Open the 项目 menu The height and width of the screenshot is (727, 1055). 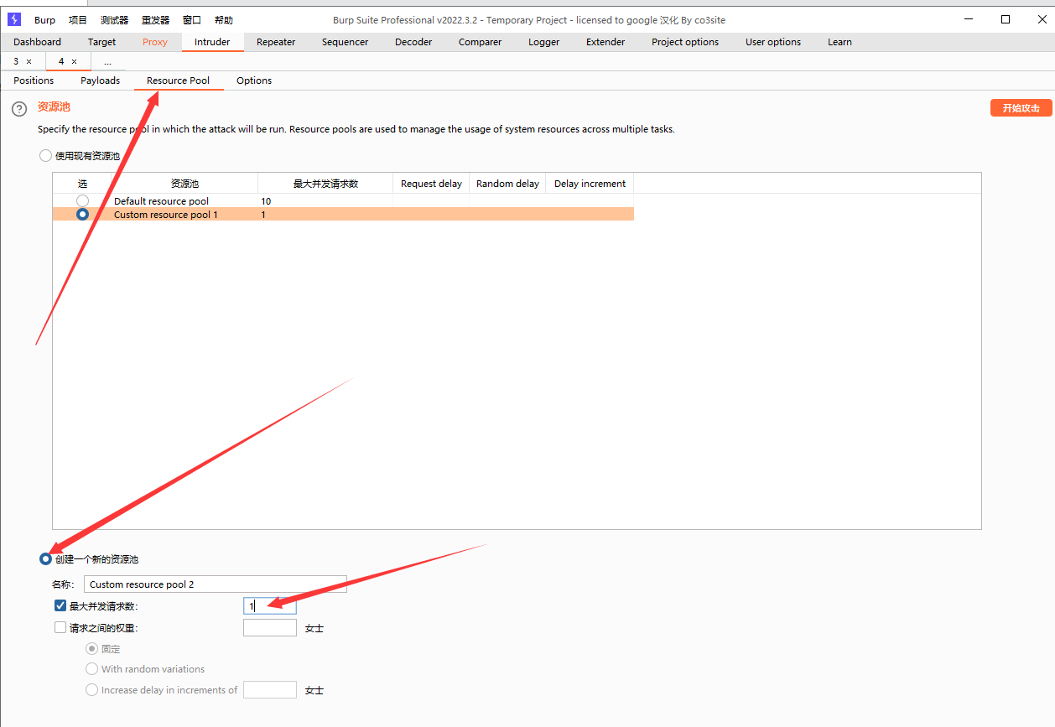(78, 20)
